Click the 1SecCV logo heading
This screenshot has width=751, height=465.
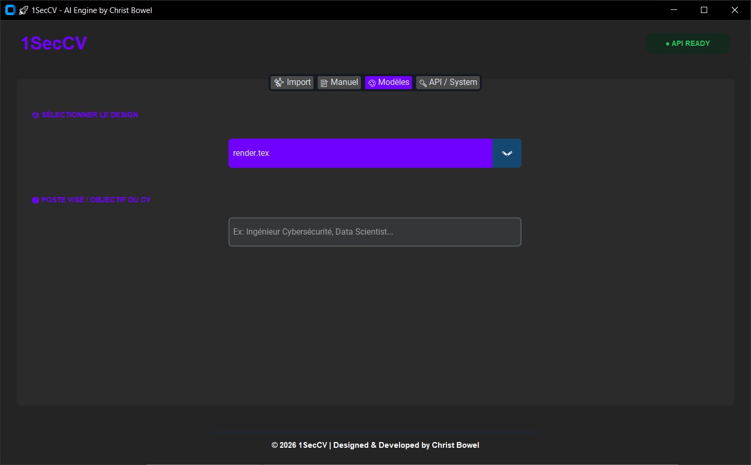click(54, 43)
